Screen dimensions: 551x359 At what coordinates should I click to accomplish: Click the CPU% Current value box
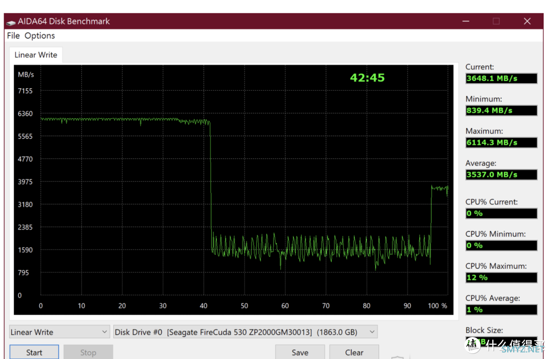click(501, 213)
